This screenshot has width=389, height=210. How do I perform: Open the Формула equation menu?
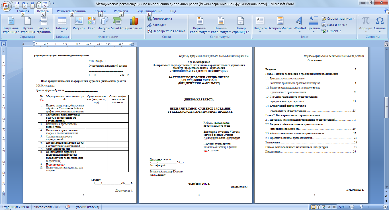[x=366, y=25]
